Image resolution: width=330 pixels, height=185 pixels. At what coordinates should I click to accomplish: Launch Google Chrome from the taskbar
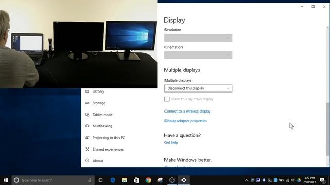pyautogui.click(x=148, y=180)
